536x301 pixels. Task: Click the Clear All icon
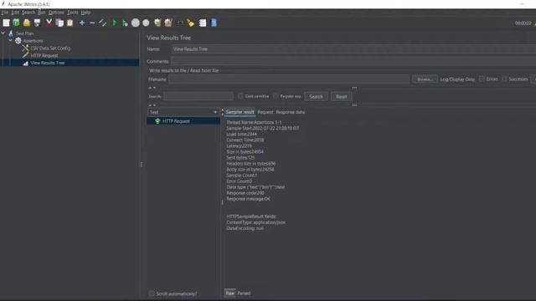tap(168, 23)
